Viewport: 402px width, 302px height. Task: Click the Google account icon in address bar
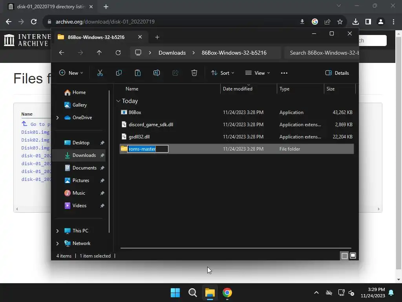coord(315,22)
